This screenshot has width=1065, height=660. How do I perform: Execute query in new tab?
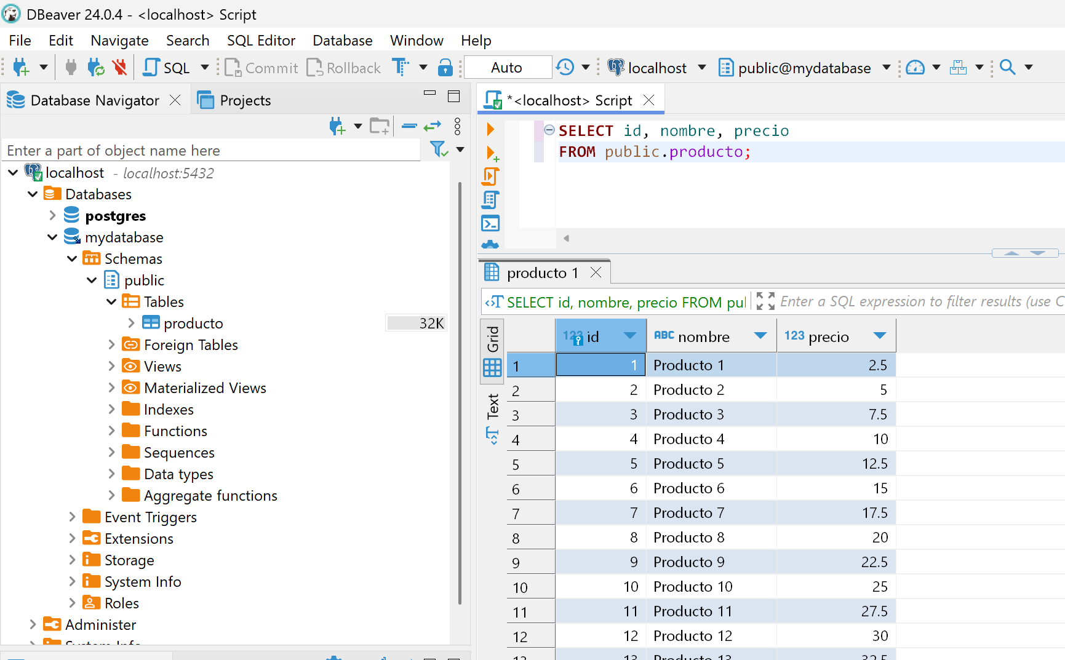[x=490, y=153]
